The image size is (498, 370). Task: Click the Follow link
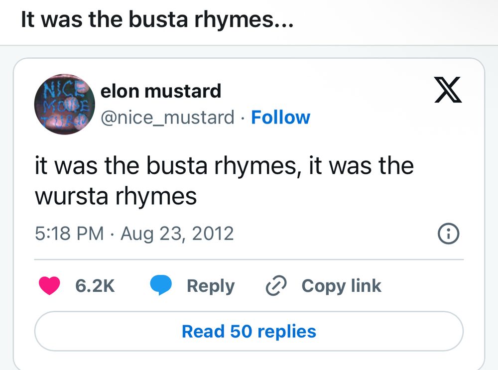[x=281, y=117]
